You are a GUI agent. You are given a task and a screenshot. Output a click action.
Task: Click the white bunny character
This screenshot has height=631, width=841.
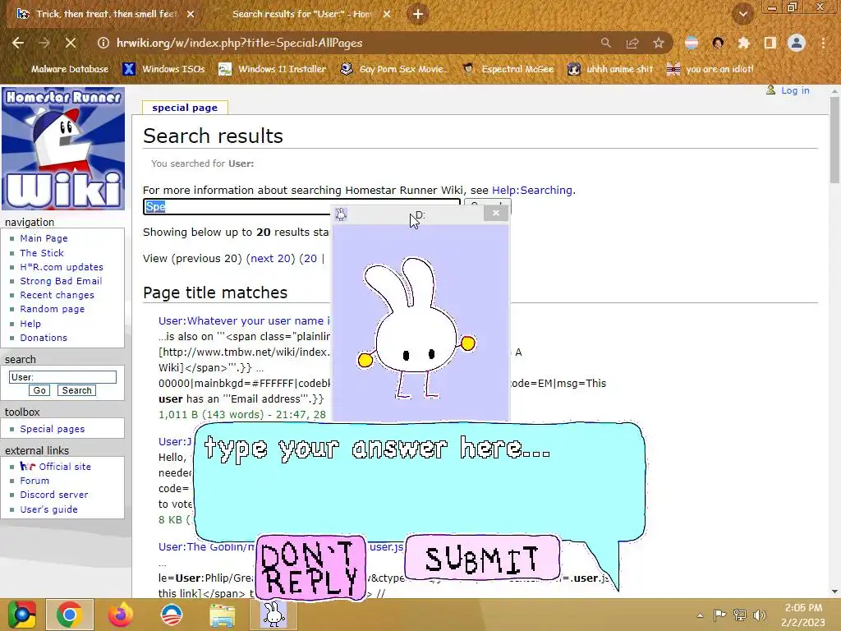tap(416, 329)
